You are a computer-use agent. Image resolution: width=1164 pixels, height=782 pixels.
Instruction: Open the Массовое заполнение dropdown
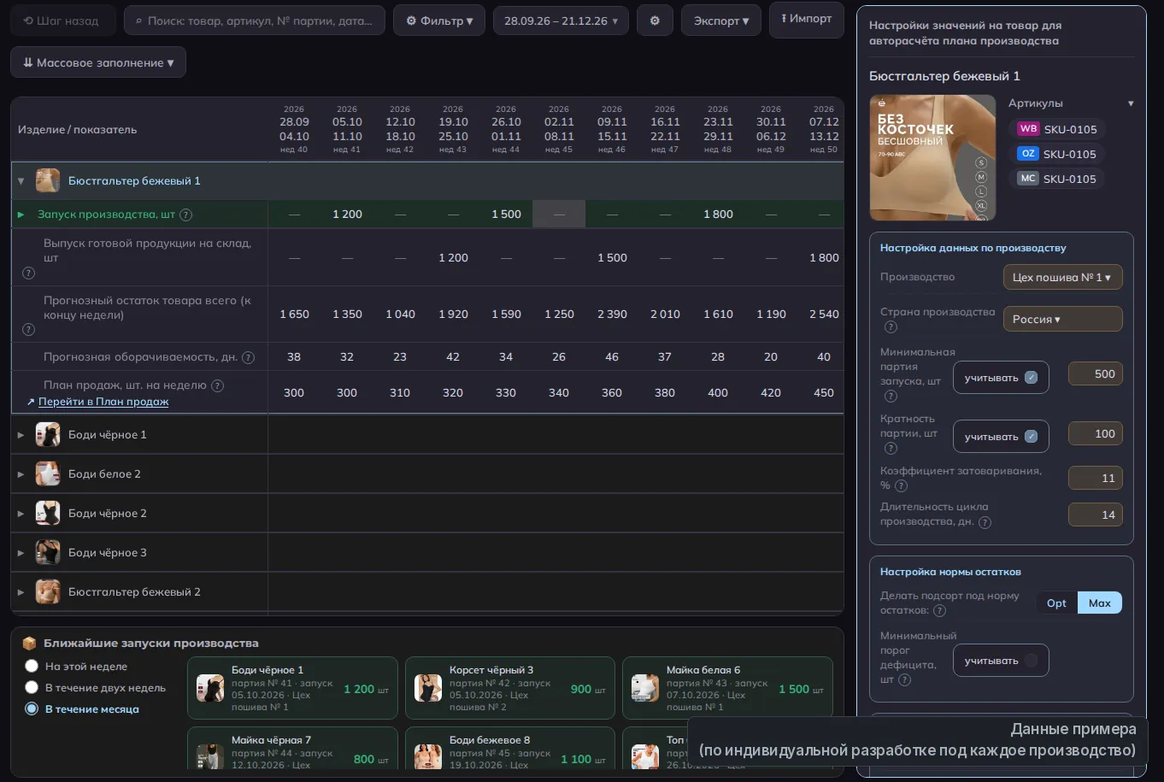click(98, 62)
